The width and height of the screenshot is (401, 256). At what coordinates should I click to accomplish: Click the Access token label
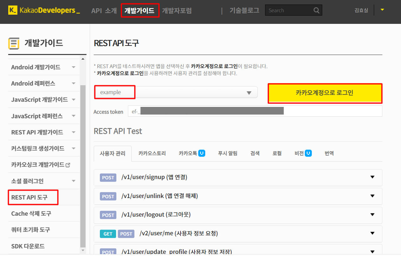click(108, 112)
